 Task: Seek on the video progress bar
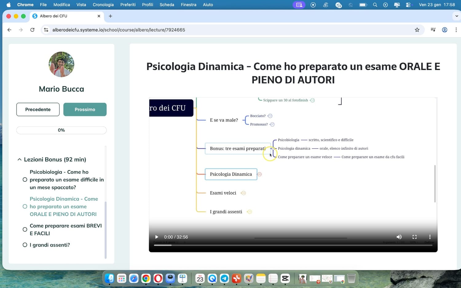pyautogui.click(x=293, y=245)
